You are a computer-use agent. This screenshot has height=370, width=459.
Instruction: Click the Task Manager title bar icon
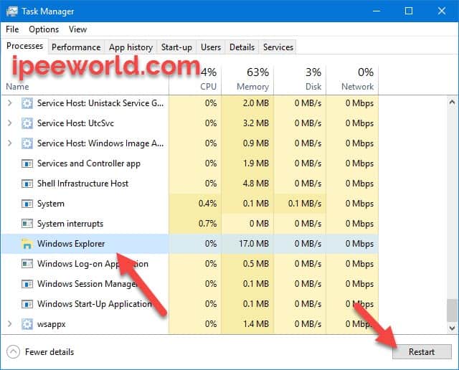pos(11,11)
